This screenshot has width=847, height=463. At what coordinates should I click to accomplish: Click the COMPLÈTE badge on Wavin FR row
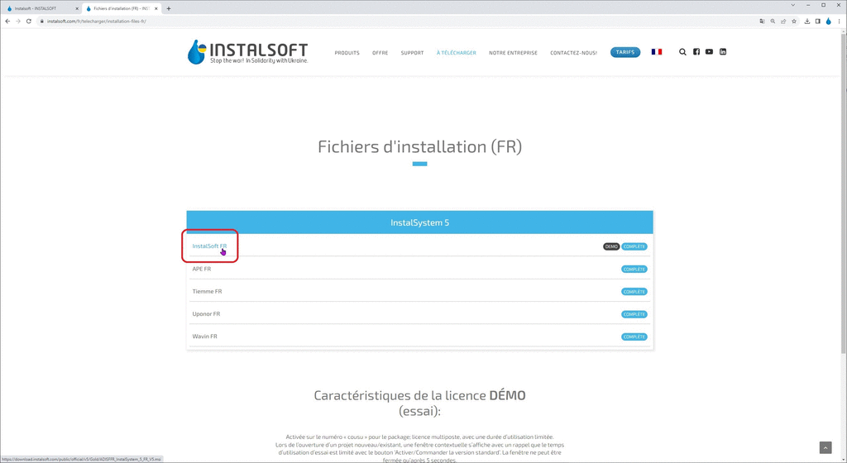pos(634,337)
